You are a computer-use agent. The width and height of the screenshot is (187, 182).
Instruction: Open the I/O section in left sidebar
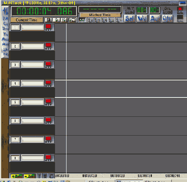point(5,18)
